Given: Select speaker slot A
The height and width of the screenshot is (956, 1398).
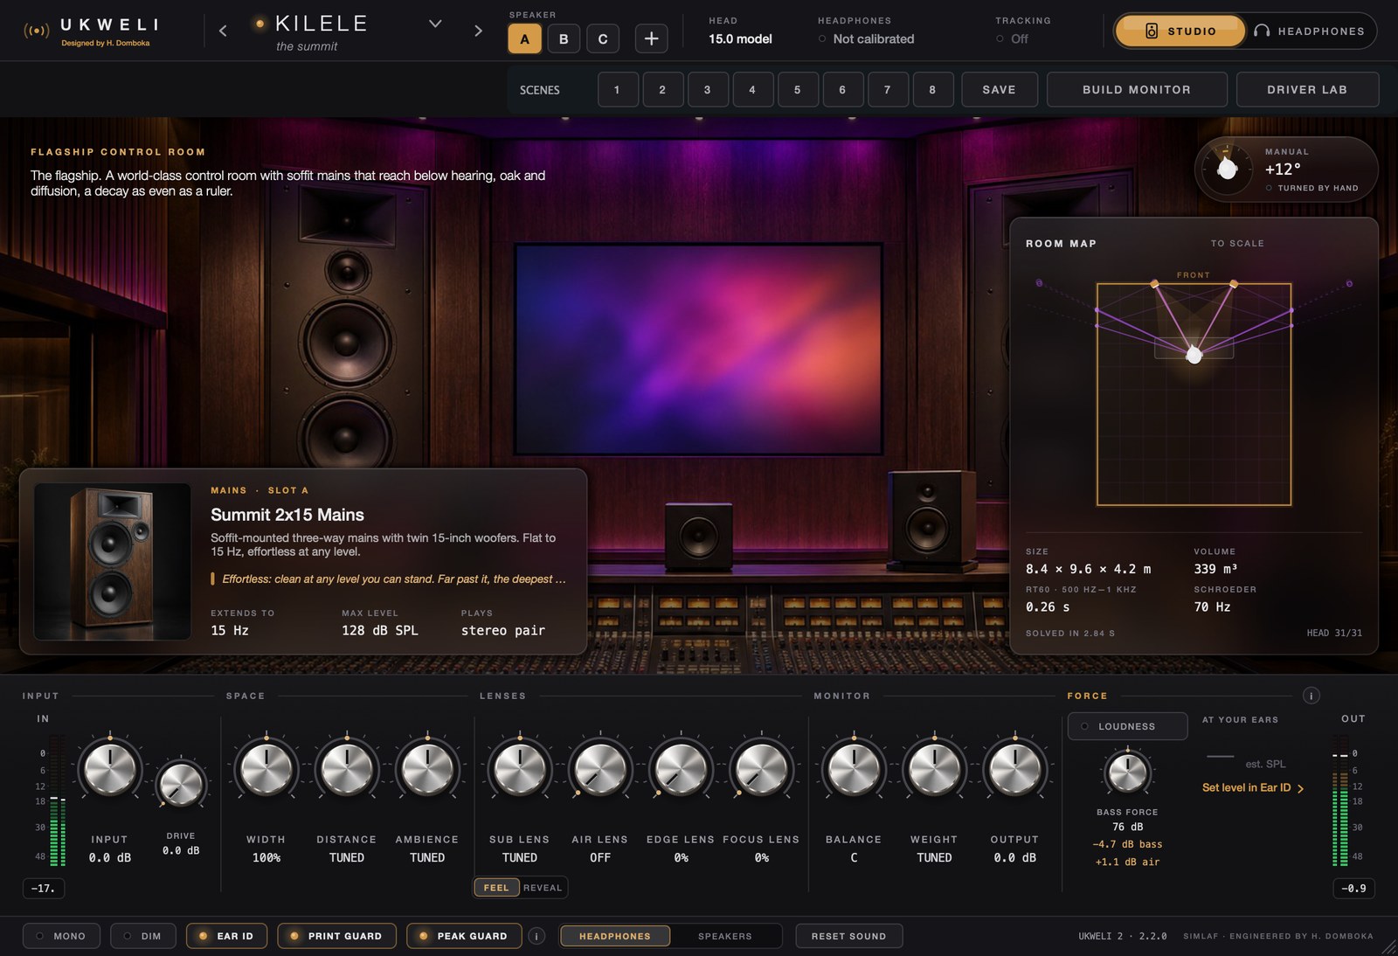Looking at the screenshot, I should tap(524, 38).
